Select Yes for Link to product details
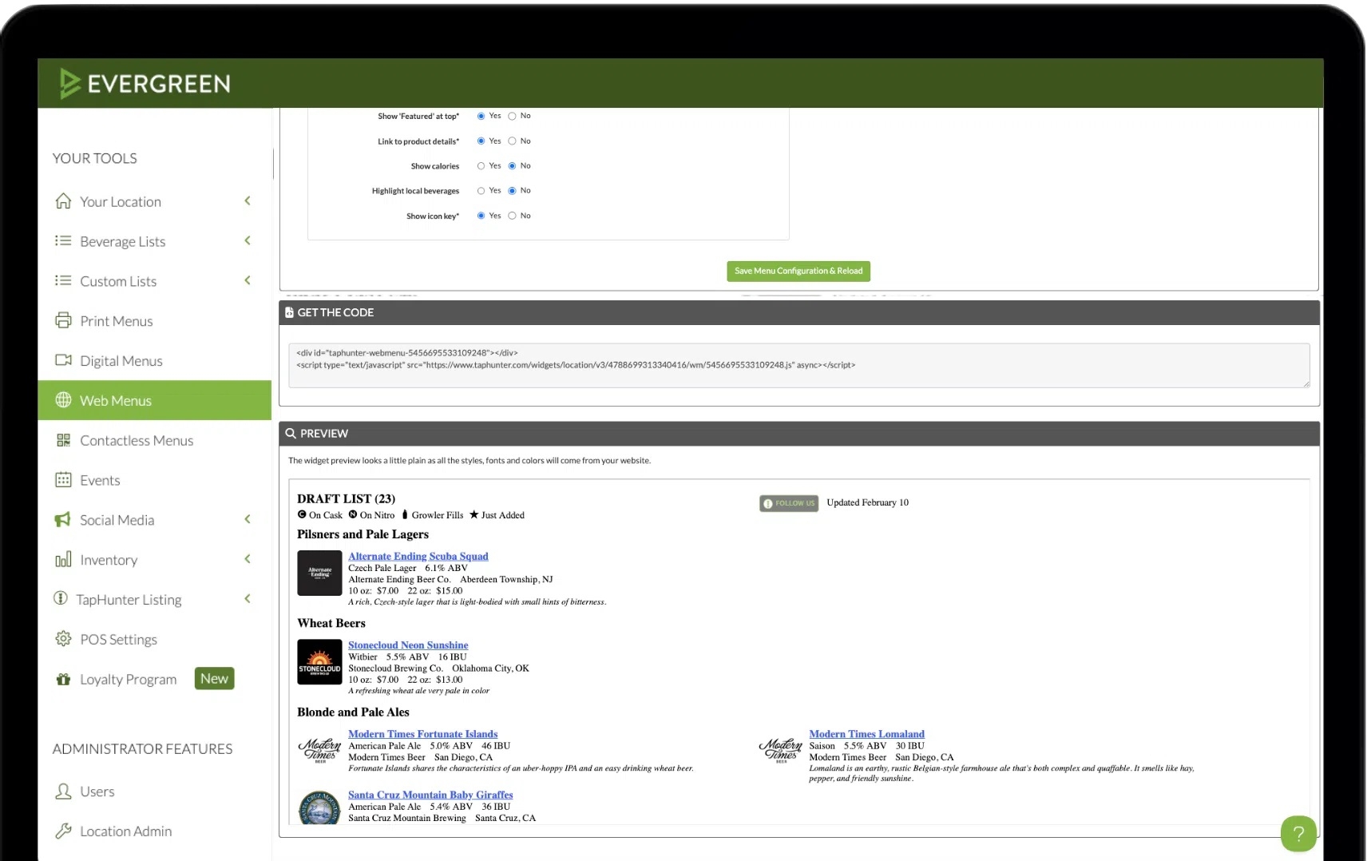 click(x=481, y=141)
